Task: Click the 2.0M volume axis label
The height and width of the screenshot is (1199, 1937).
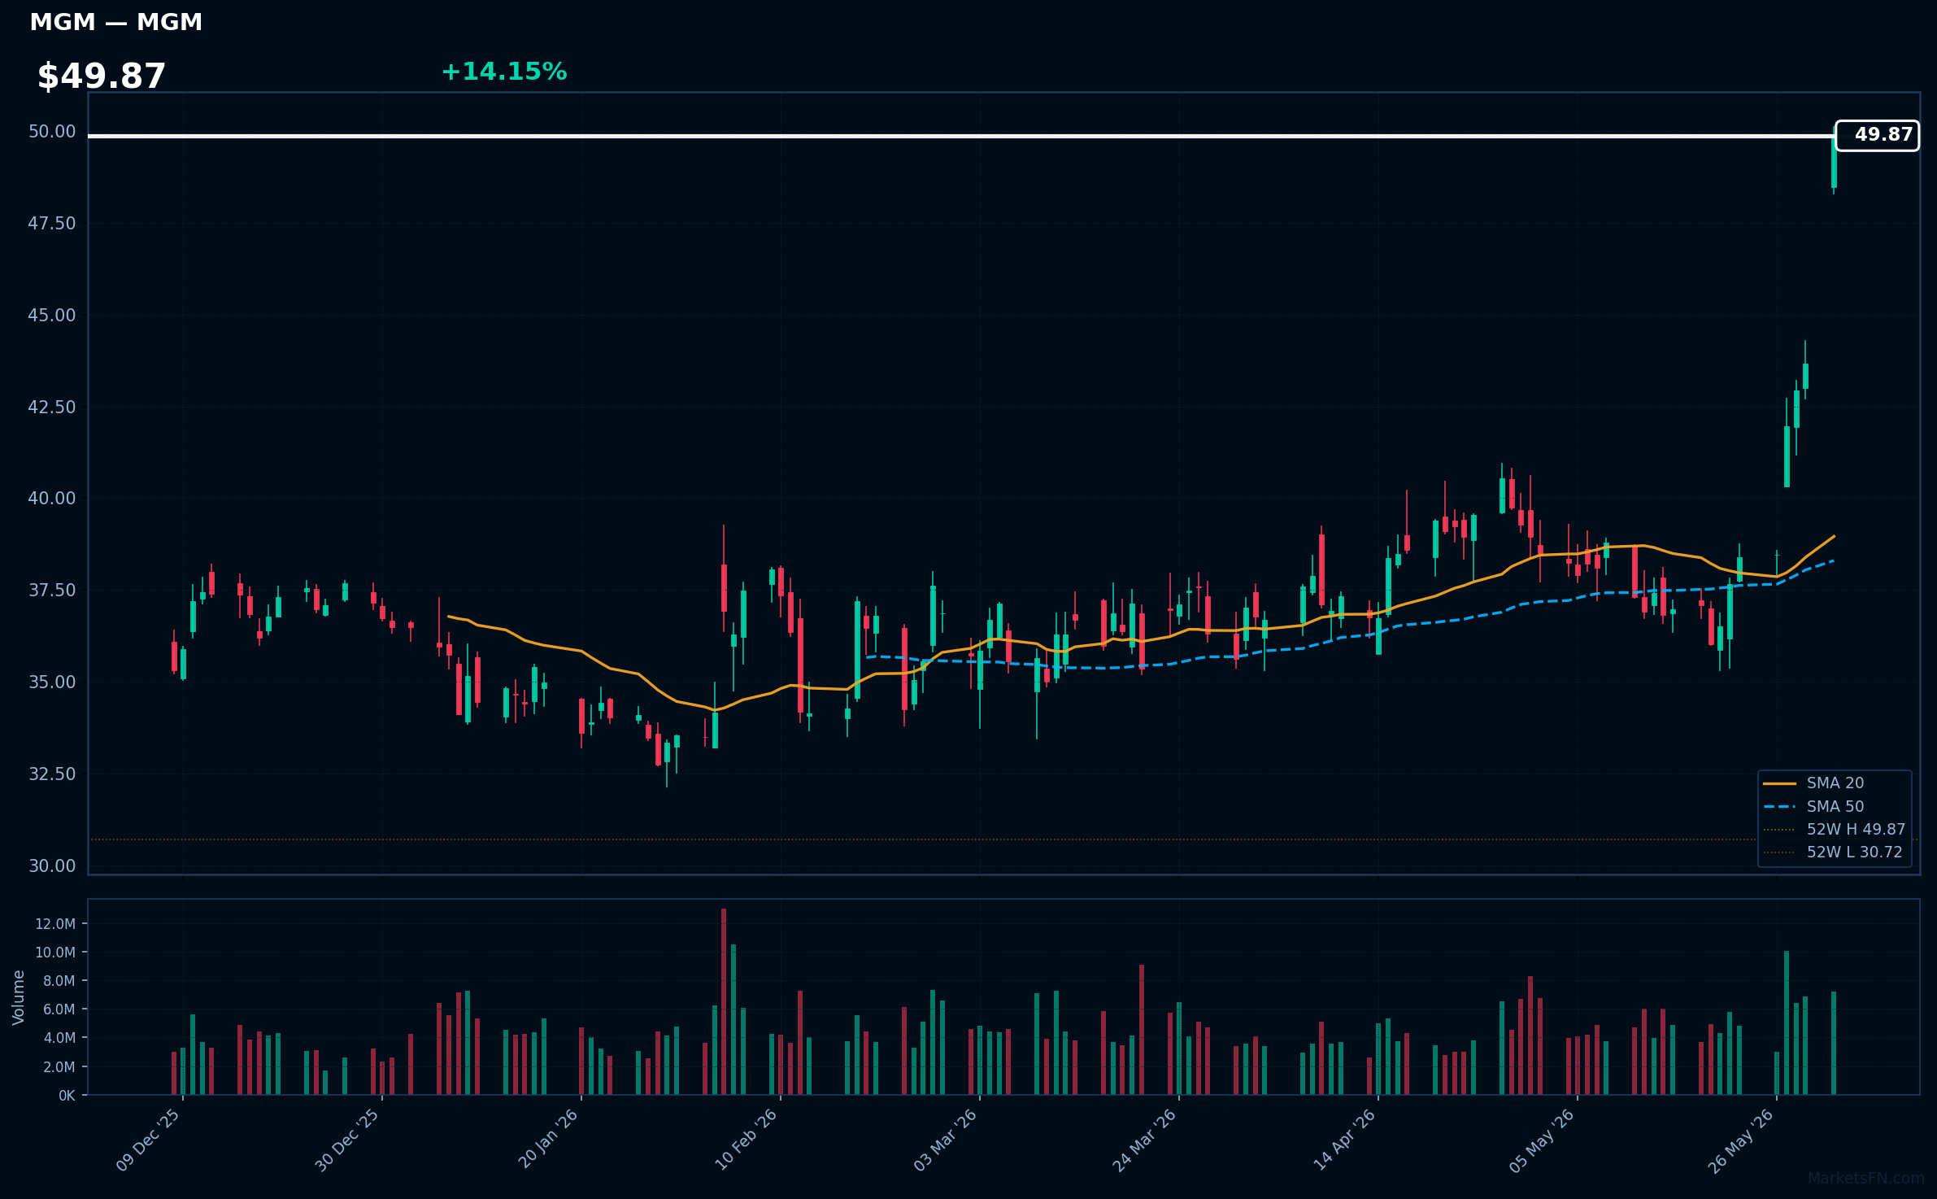Action: click(x=59, y=1067)
